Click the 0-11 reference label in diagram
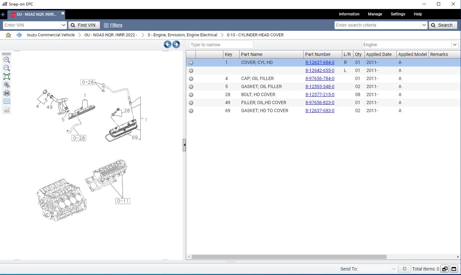The height and width of the screenshot is (275, 461). [x=123, y=201]
